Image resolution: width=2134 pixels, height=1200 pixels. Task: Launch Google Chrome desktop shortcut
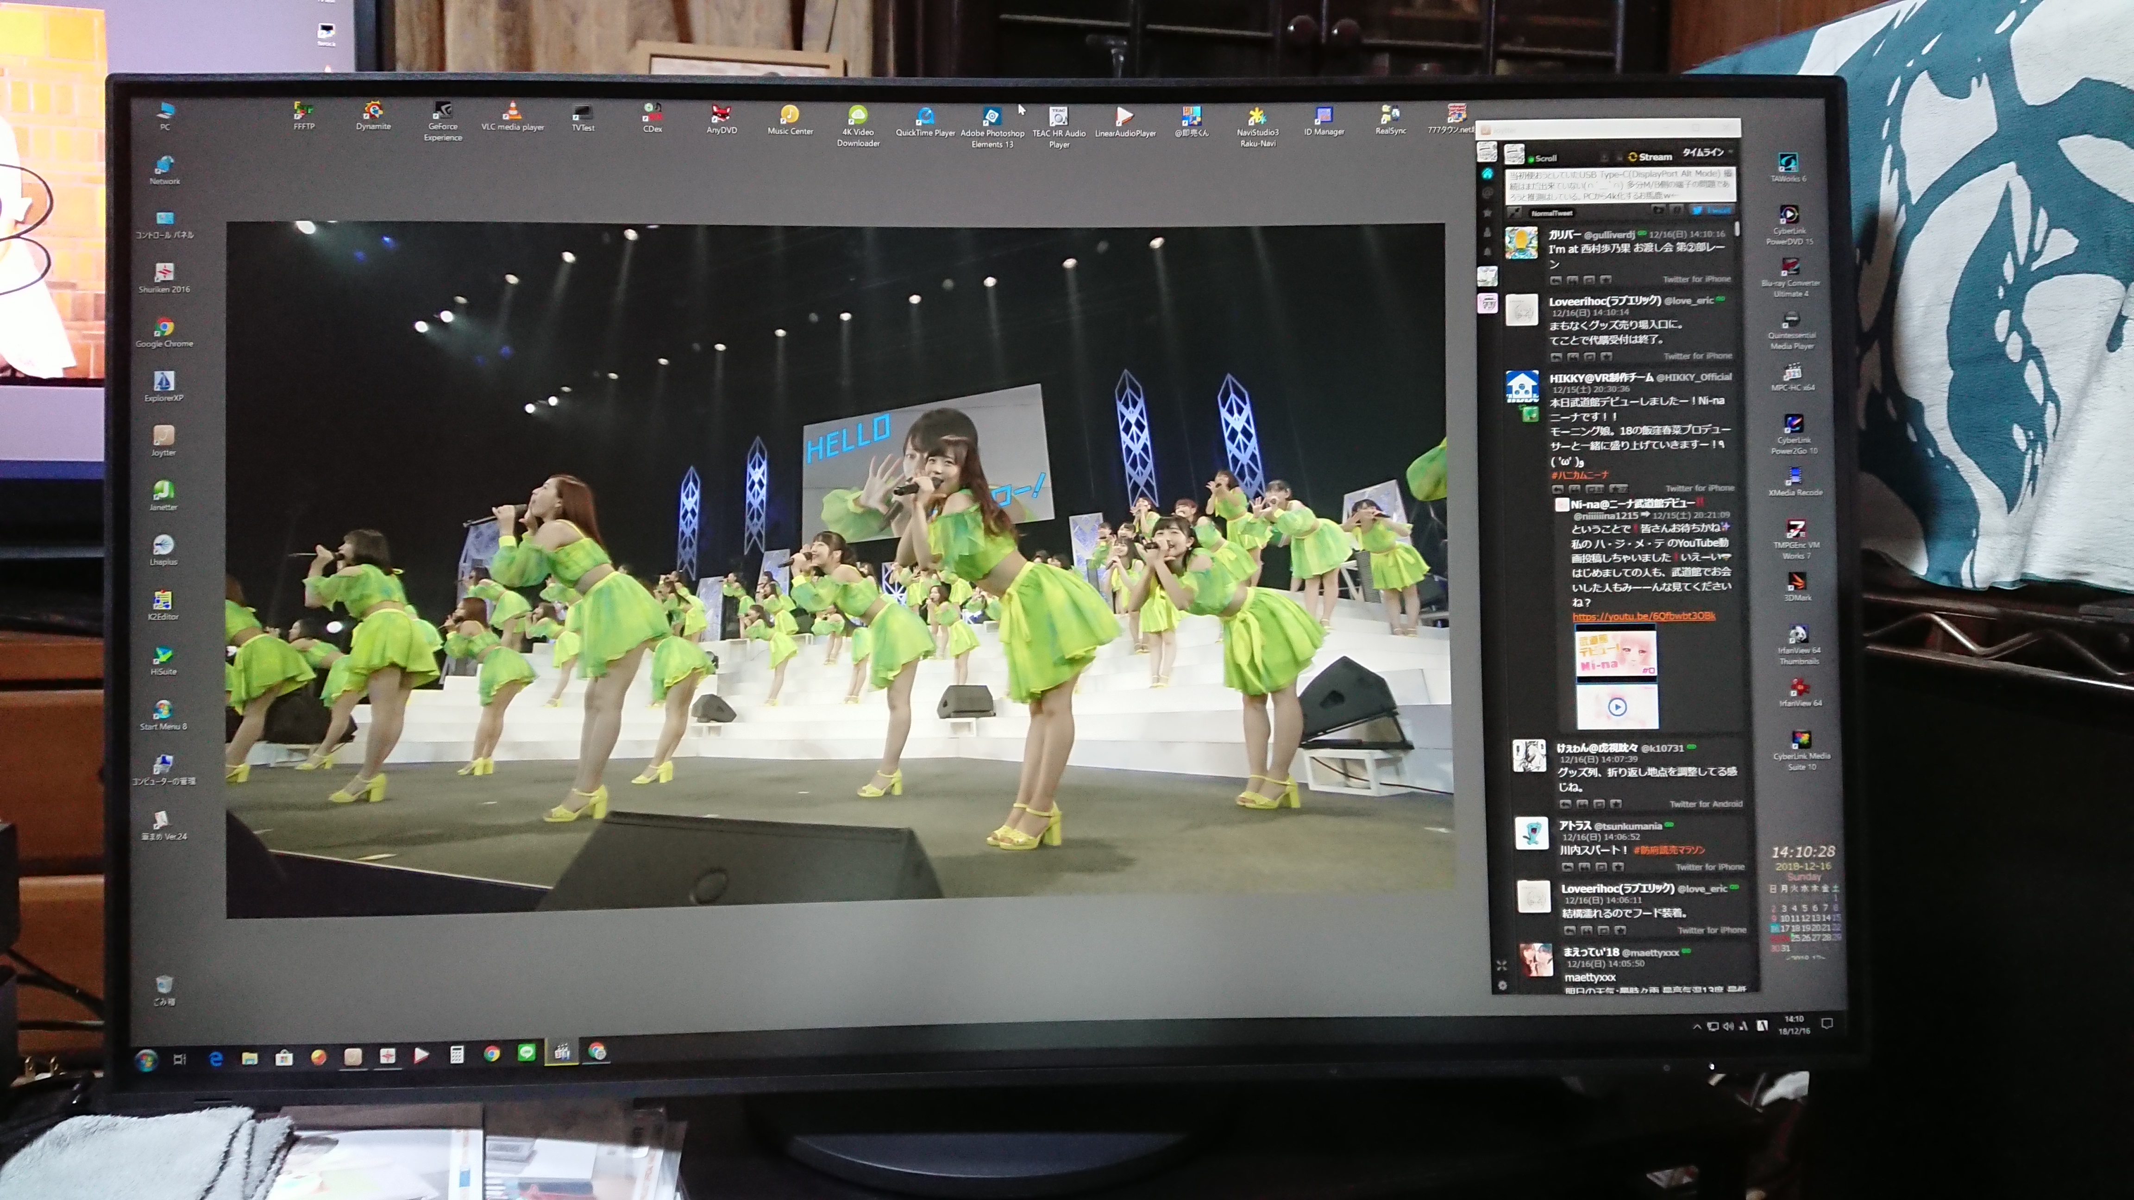coord(164,332)
